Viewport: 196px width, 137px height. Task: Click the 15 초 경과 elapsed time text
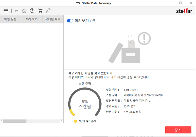(130, 106)
